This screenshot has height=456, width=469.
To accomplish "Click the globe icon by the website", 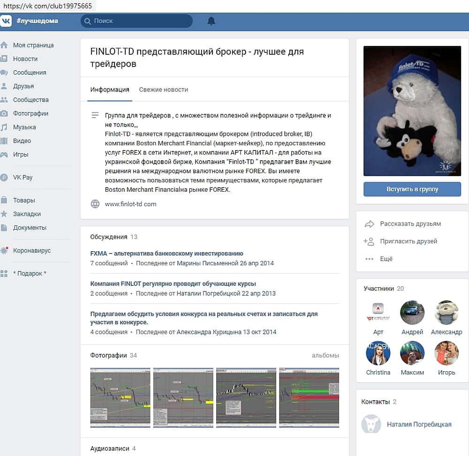I will click(x=95, y=204).
